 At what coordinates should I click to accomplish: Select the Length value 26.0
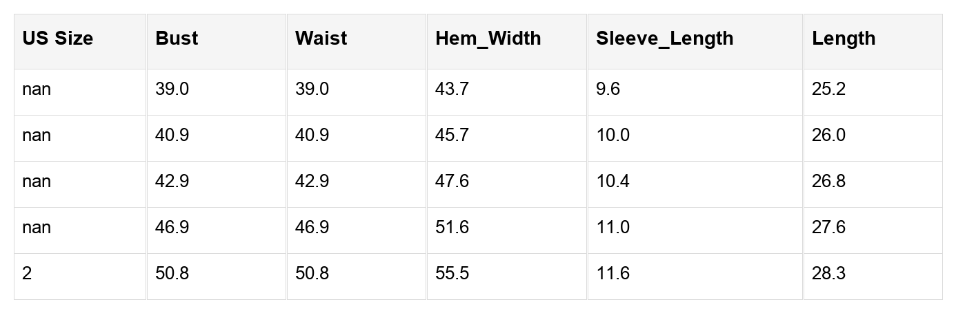tap(828, 136)
